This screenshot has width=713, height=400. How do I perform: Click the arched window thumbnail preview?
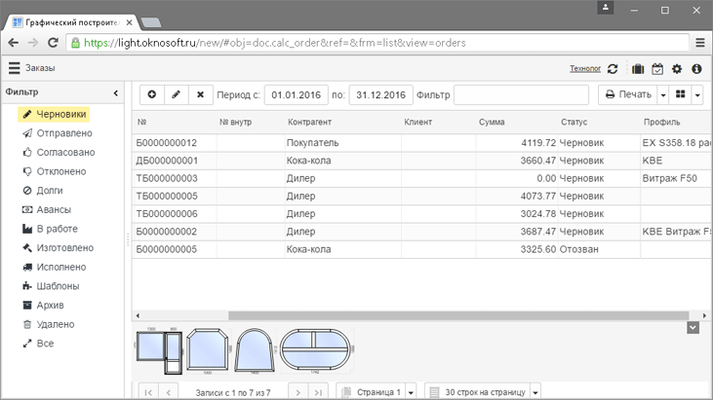pos(255,351)
